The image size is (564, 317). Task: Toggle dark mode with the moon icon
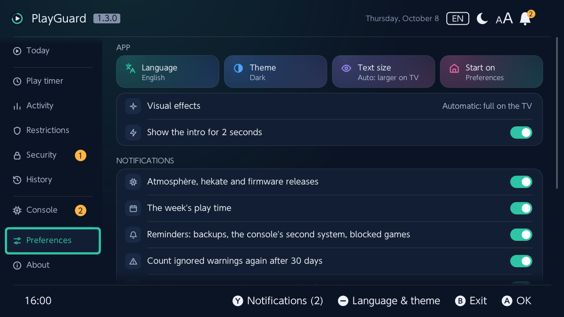point(482,18)
